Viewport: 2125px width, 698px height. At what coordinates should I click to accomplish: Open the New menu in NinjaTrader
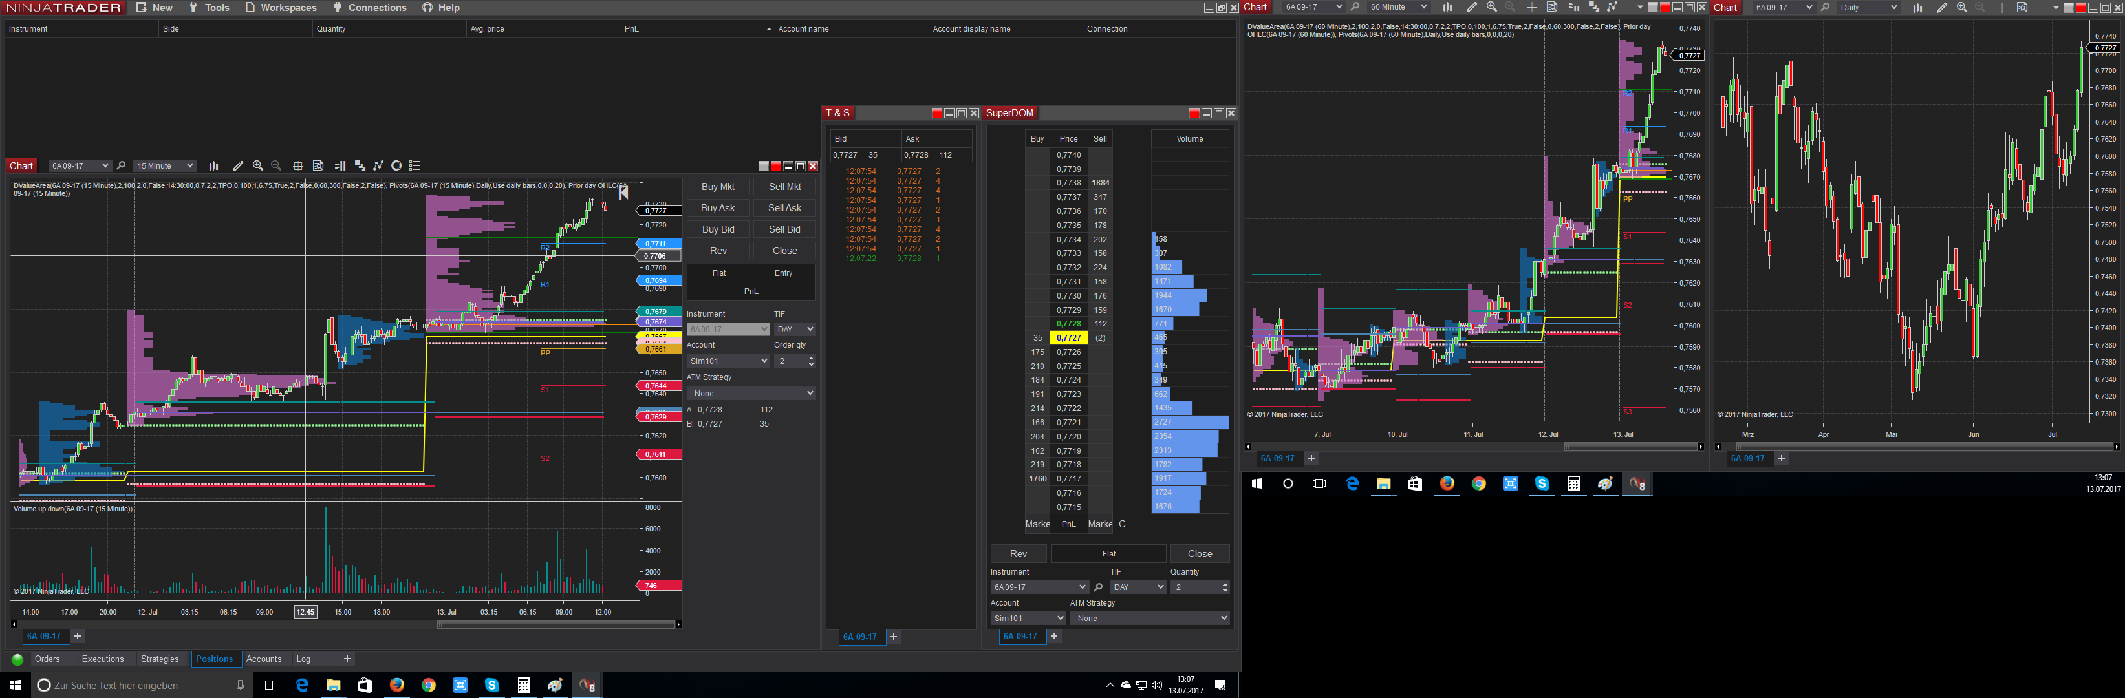pos(155,7)
